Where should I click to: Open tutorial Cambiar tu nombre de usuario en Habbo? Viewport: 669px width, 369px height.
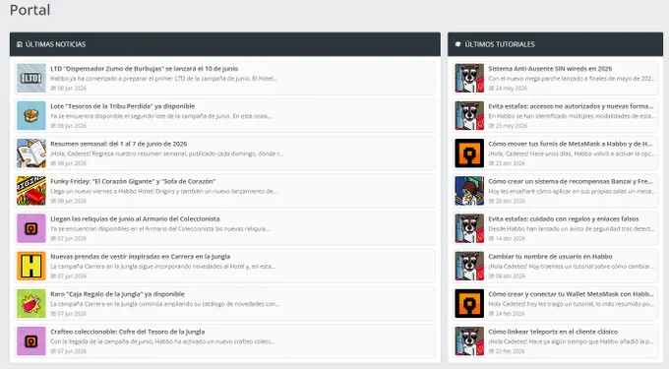click(x=550, y=257)
